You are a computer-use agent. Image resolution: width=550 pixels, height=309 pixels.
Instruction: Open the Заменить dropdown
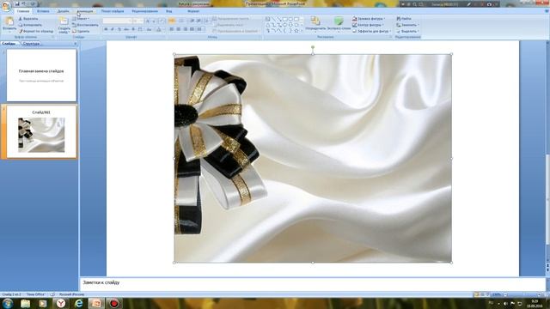point(406,25)
